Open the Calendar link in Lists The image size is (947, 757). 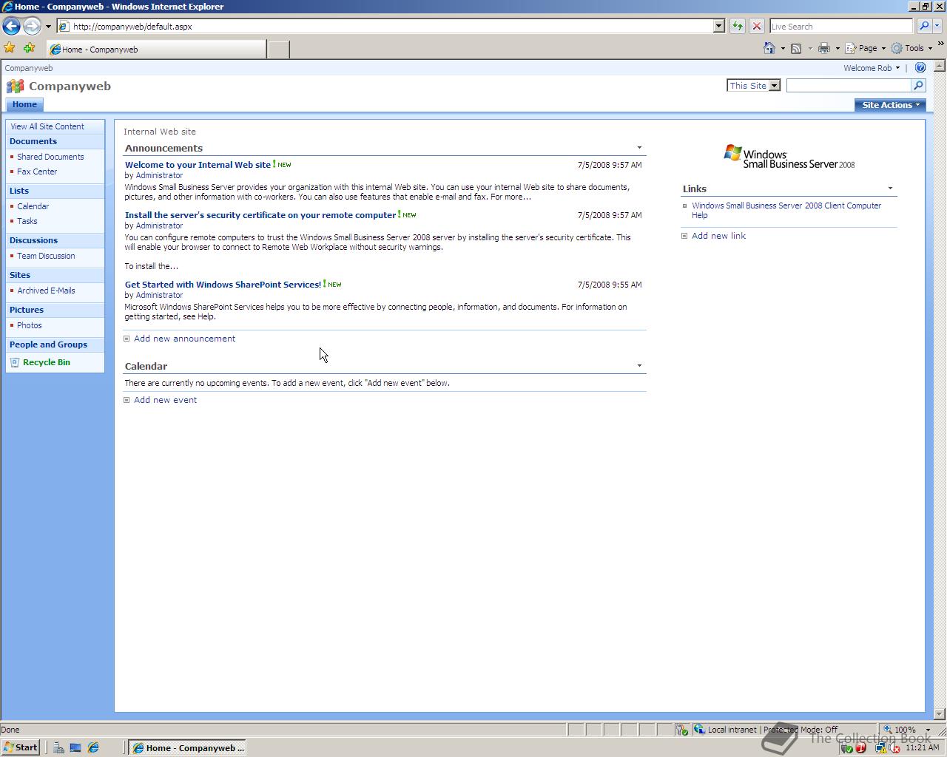coord(33,206)
